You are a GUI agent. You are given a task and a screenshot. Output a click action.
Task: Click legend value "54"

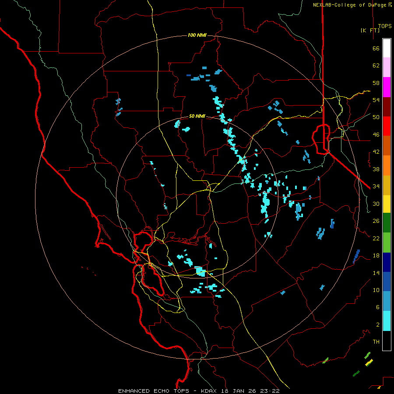pyautogui.click(x=376, y=100)
